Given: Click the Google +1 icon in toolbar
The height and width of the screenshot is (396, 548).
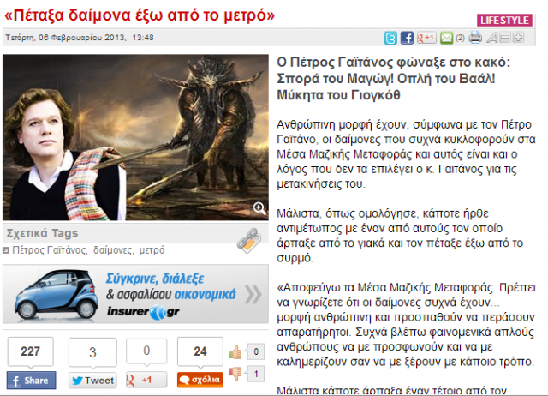Looking at the screenshot, I should coord(426,38).
